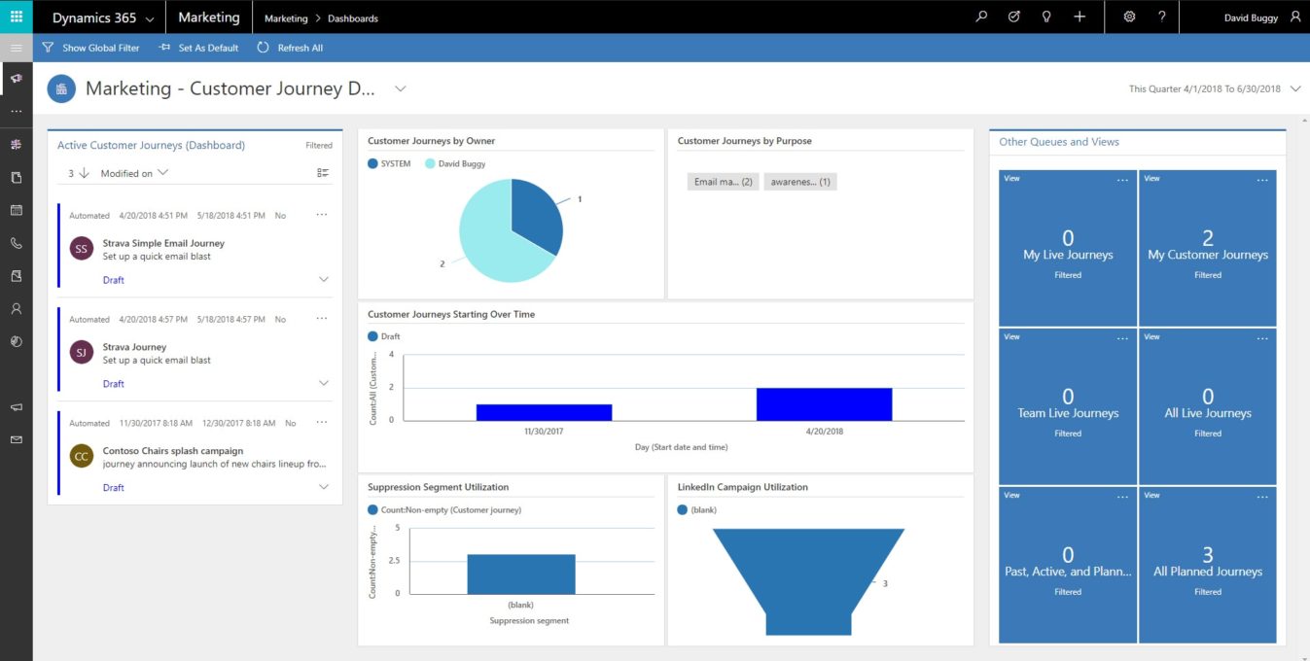Click the SJ avatar for Strava Journey
This screenshot has height=661, width=1310.
(82, 353)
